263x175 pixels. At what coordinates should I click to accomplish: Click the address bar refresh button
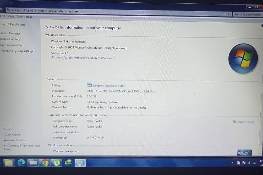coord(229,14)
